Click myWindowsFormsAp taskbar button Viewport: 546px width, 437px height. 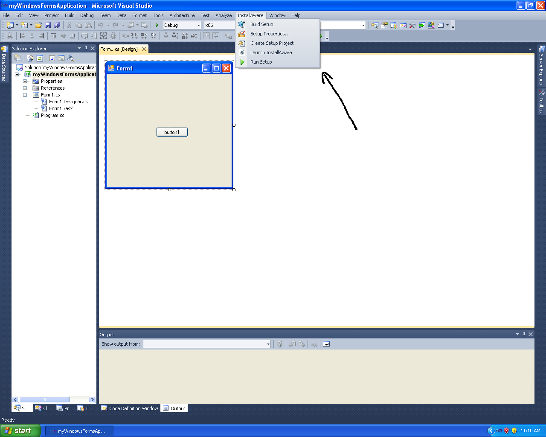(79, 431)
